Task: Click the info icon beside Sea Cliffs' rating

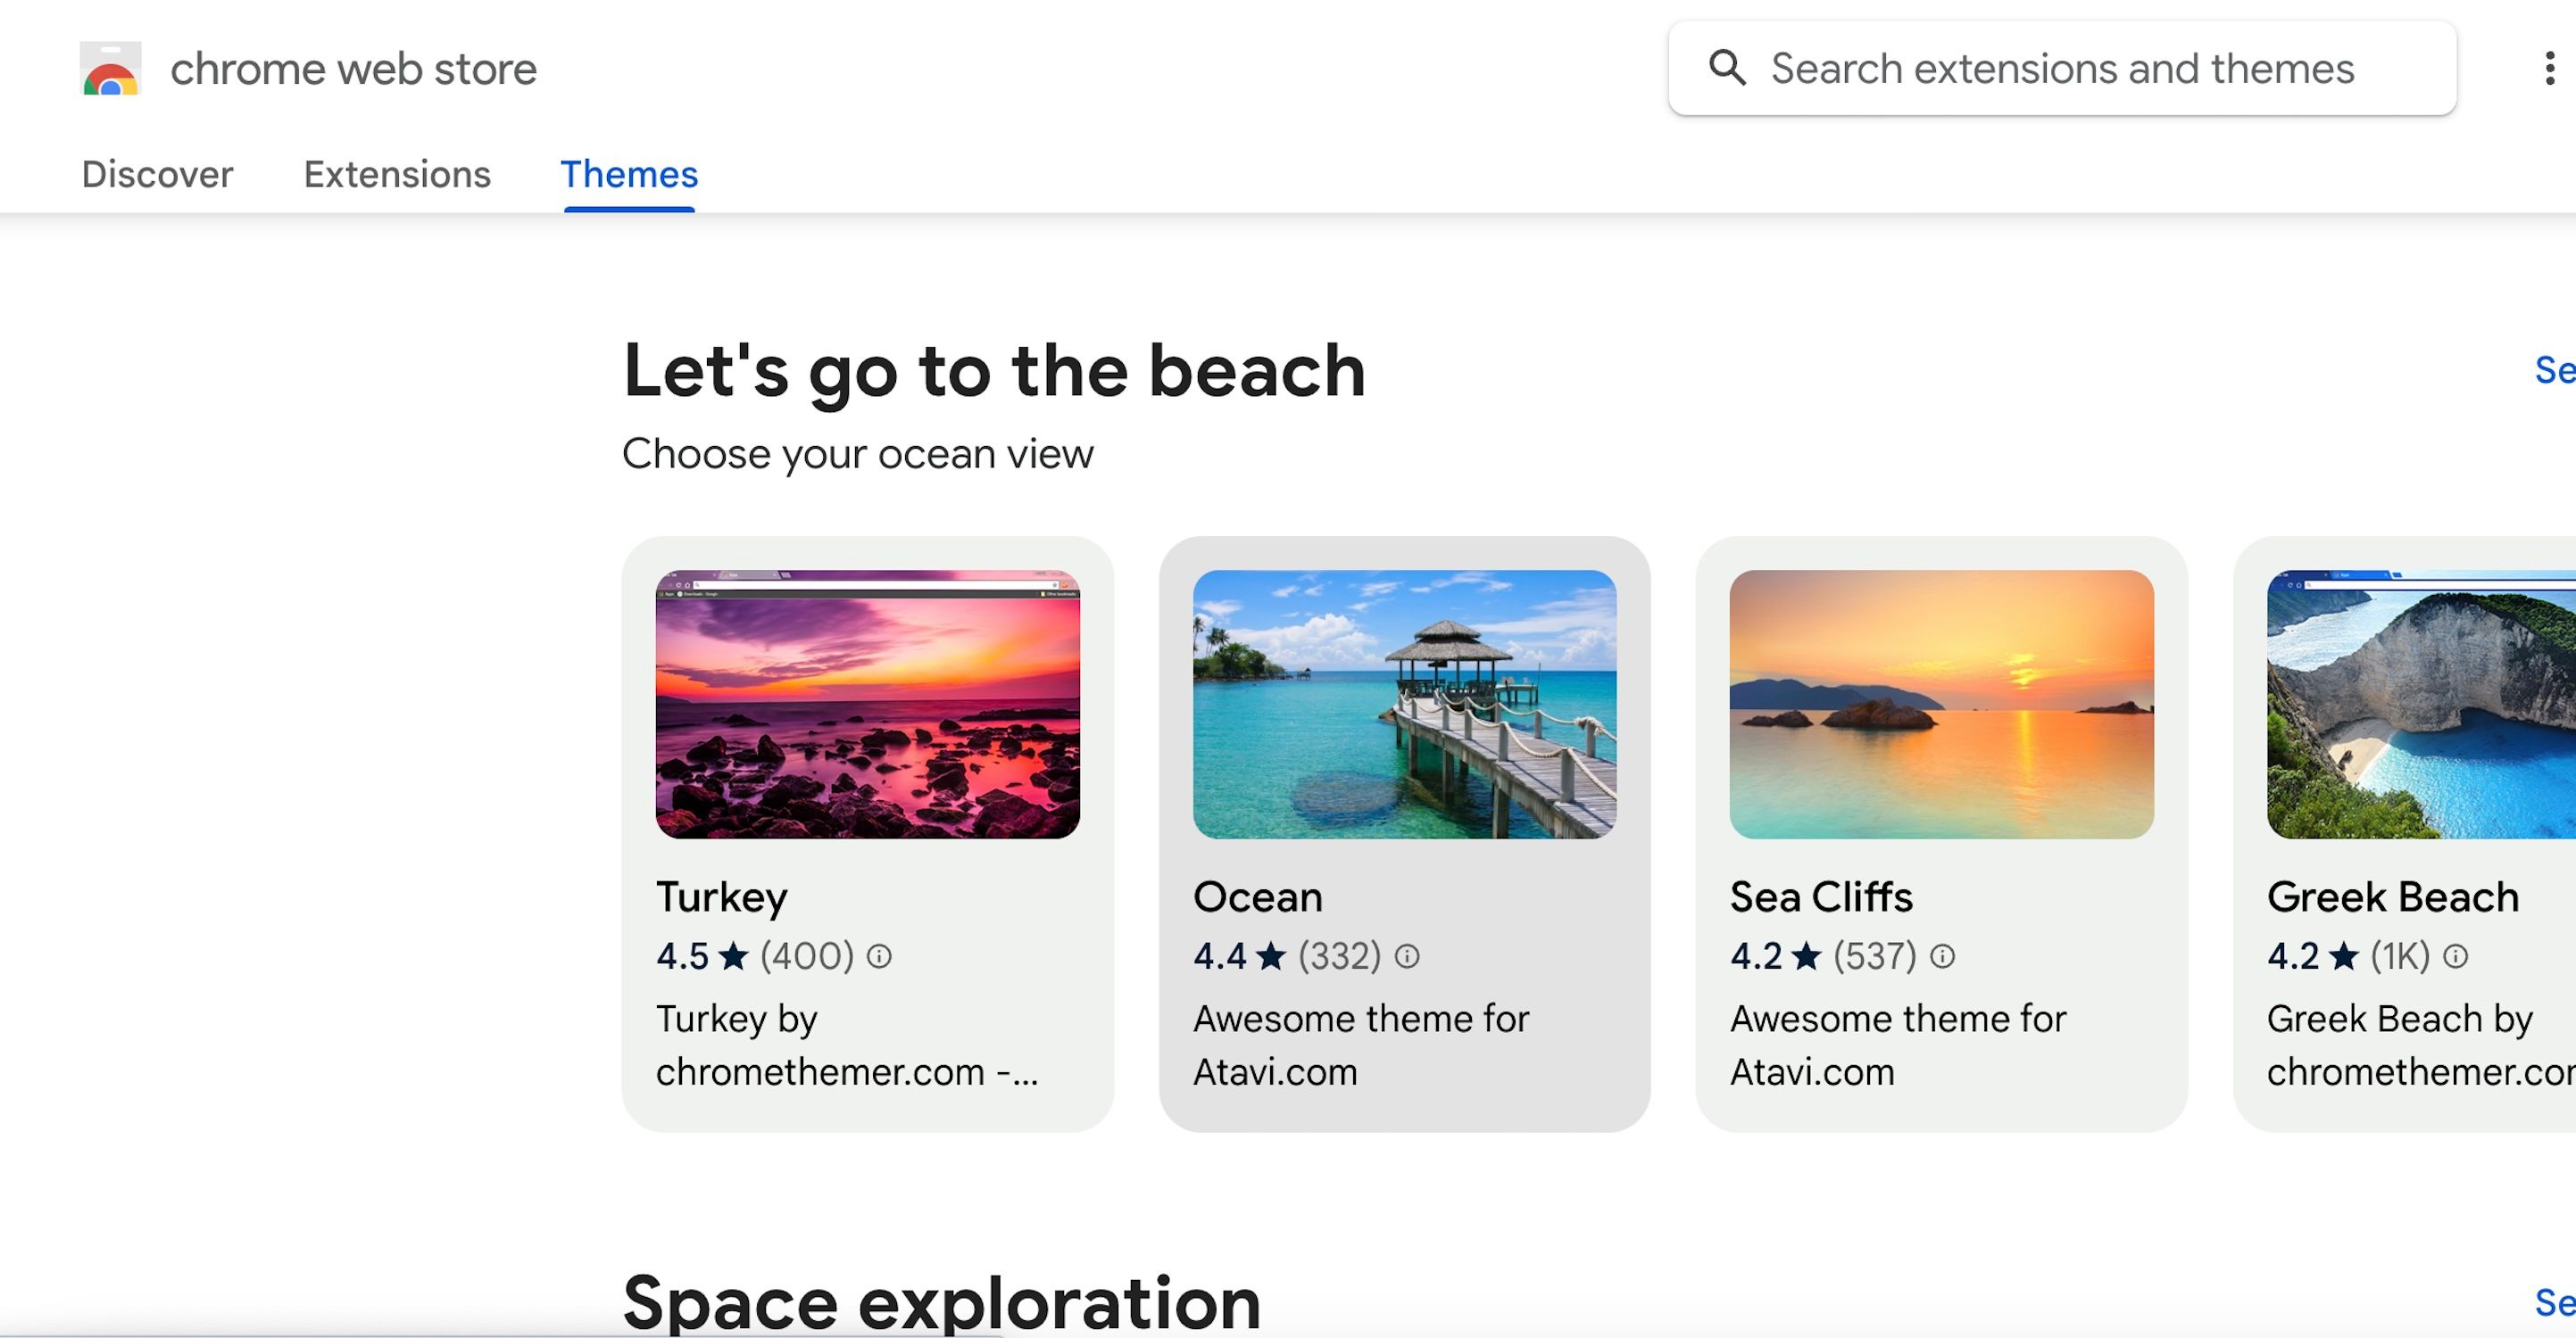Action: coord(1942,956)
